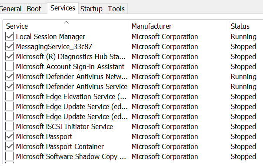Check Microsoft Edge Elevation Service checkbox
This screenshot has width=263, height=166.
click(x=10, y=96)
